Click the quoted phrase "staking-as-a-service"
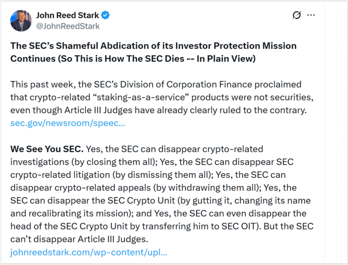 click(x=141, y=97)
